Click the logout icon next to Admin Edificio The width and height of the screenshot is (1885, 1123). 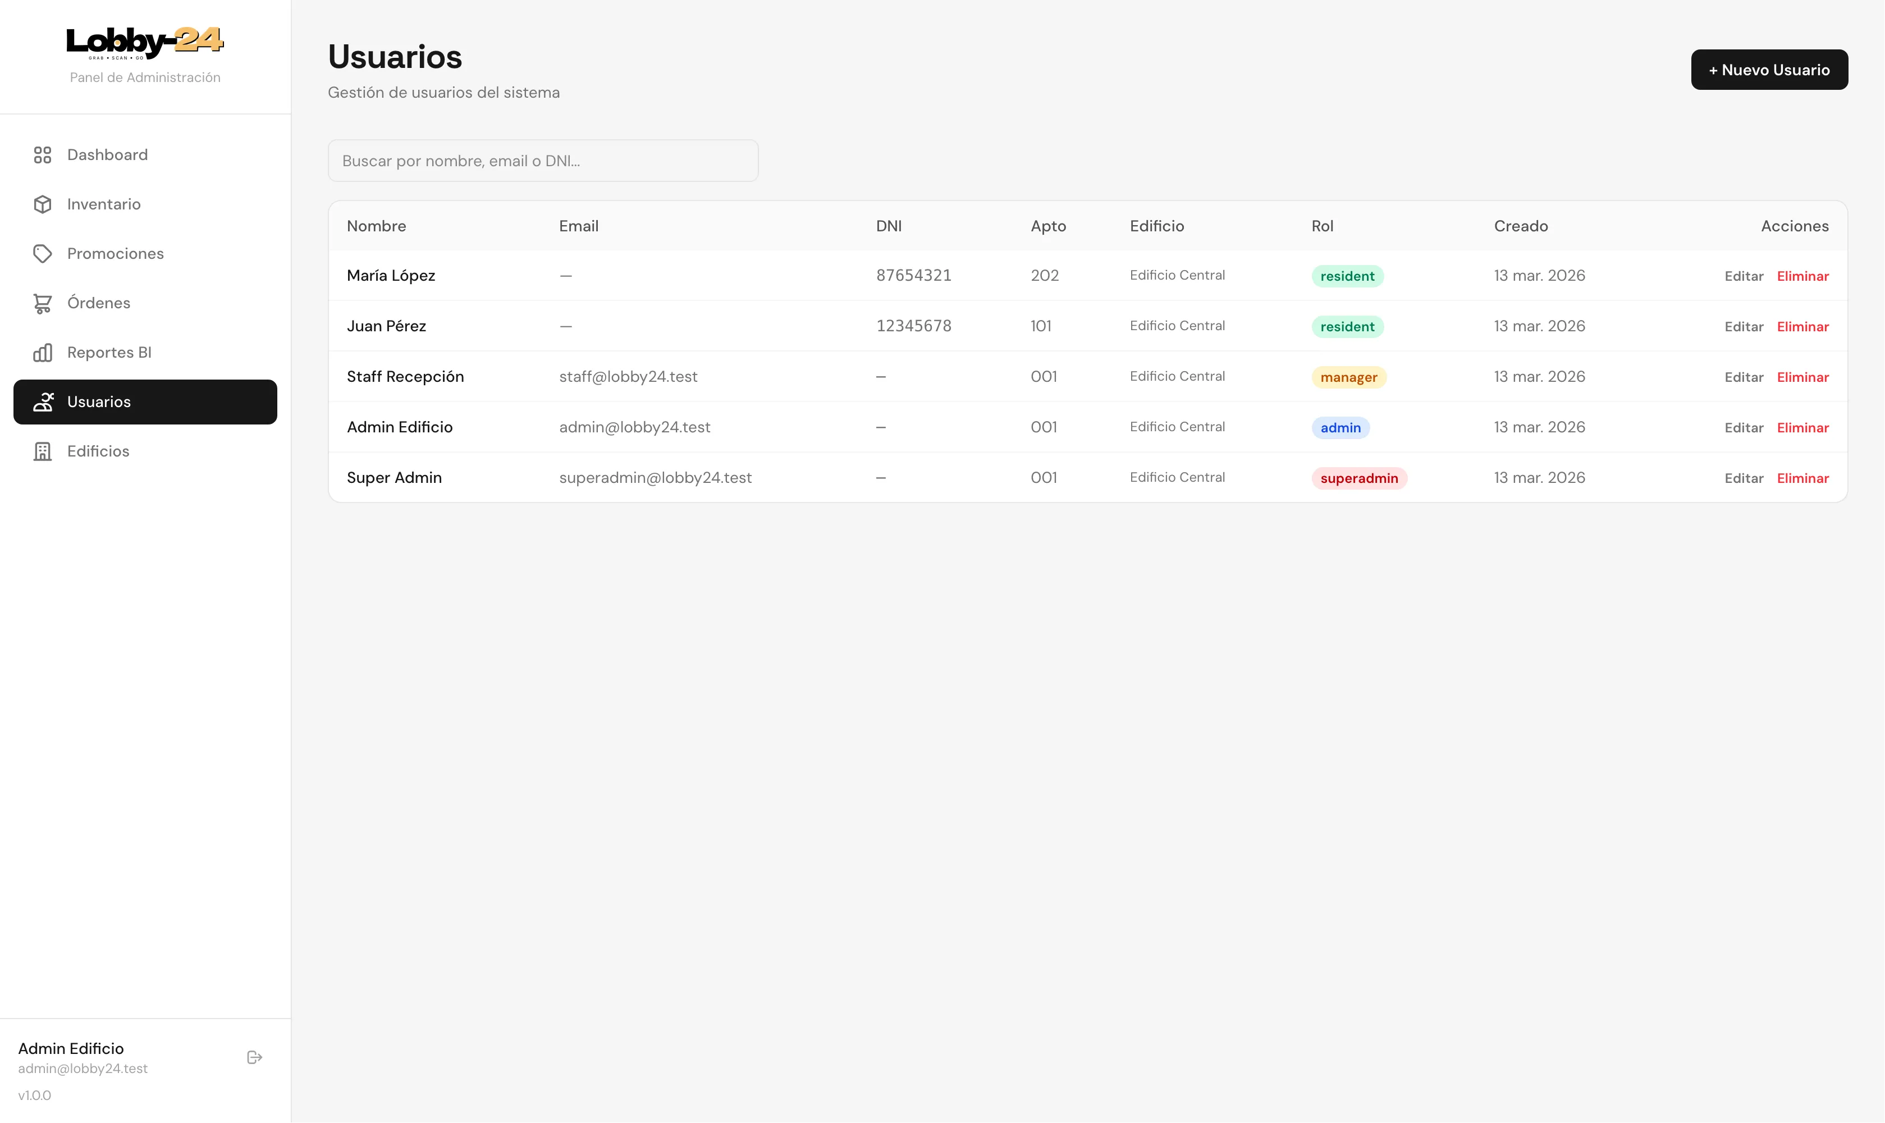[x=254, y=1056]
